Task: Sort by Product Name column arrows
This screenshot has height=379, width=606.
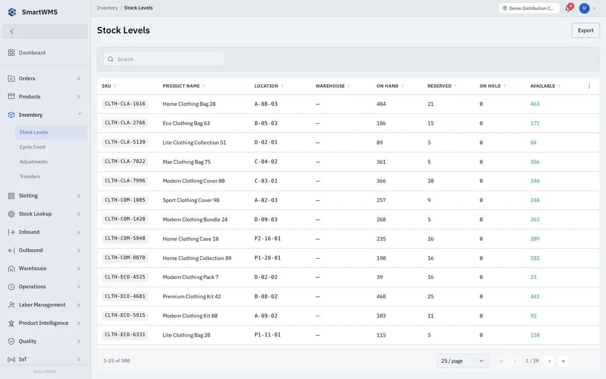Action: [204, 86]
